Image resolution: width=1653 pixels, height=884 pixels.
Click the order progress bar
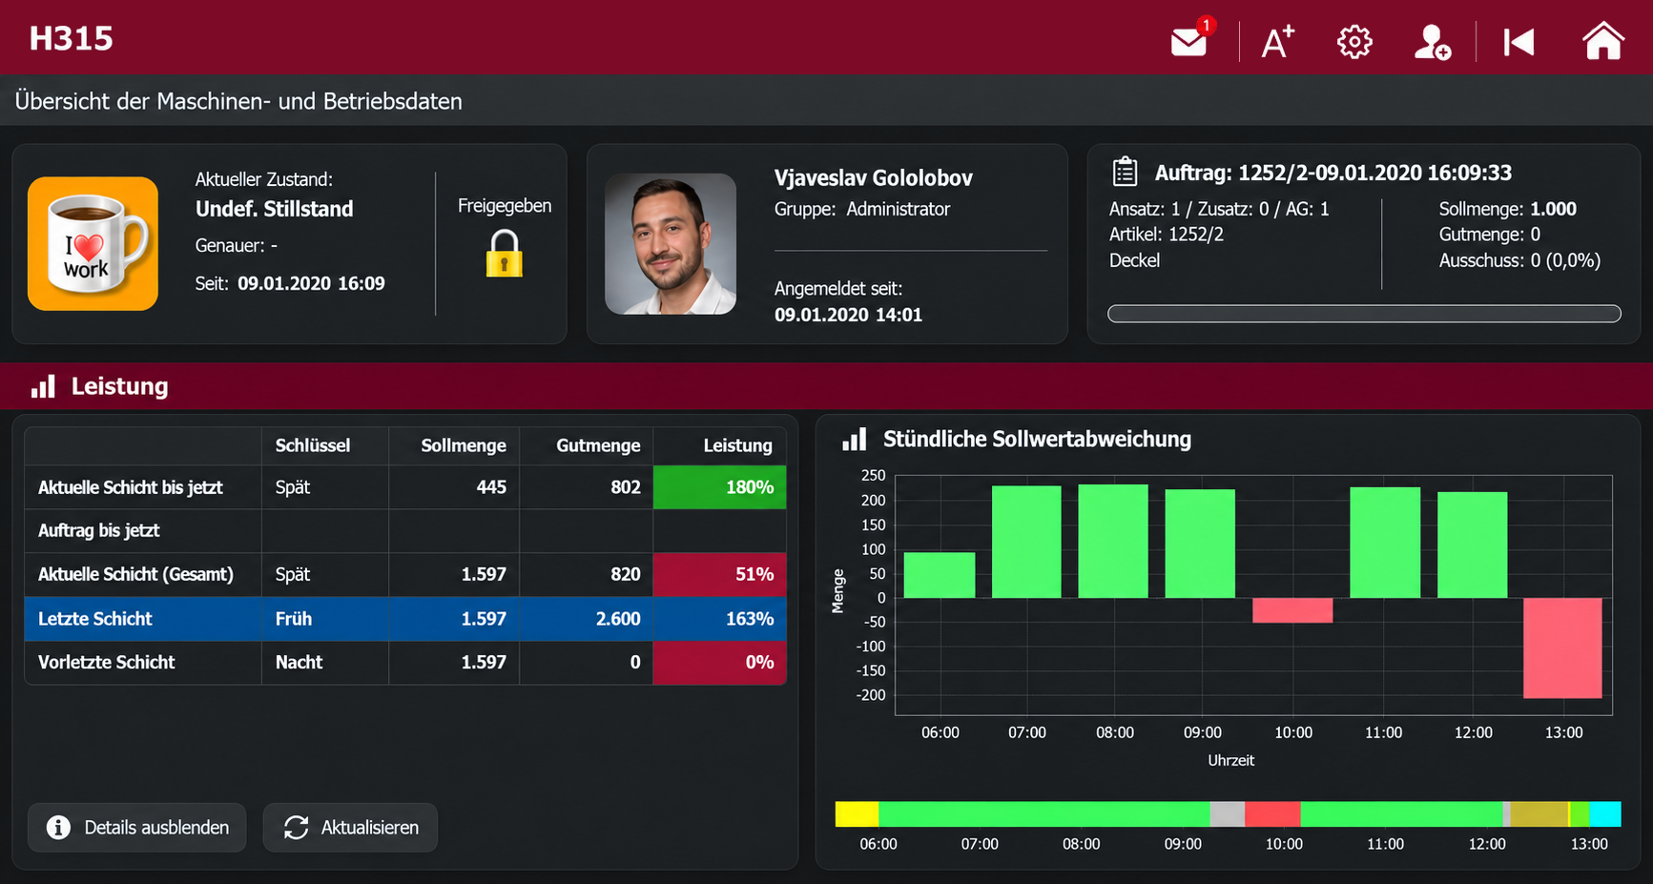pos(1364,314)
